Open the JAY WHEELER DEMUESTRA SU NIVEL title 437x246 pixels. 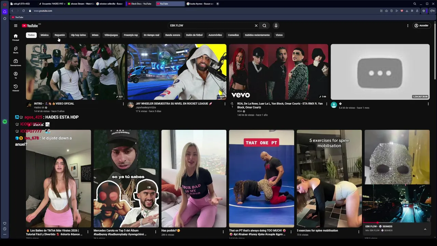pos(174,104)
